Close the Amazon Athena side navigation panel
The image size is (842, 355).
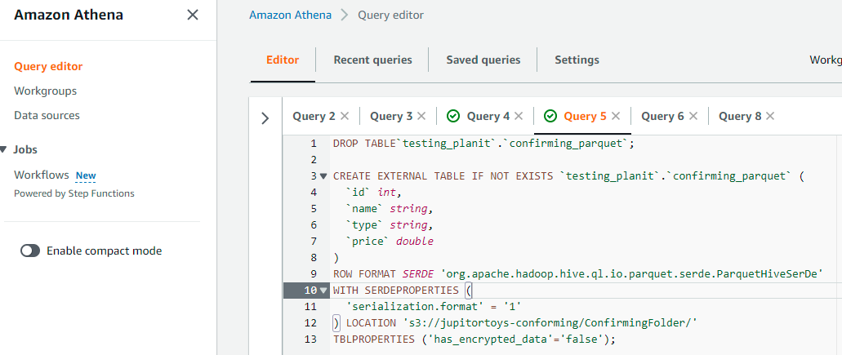193,15
